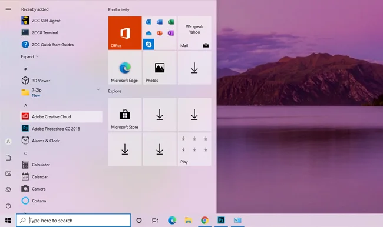
Task: Launch Calculator app
Action: point(61,165)
